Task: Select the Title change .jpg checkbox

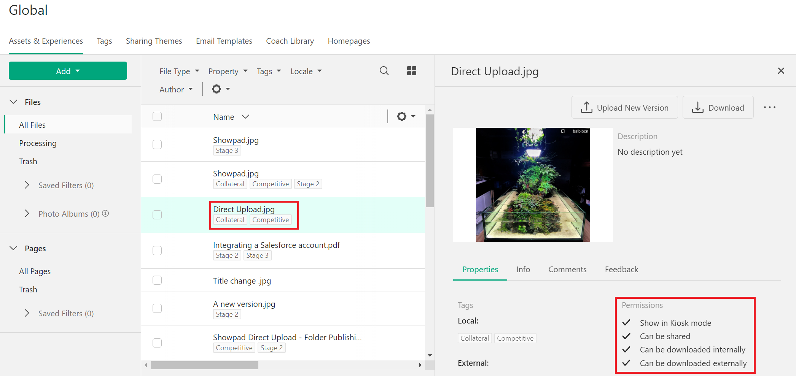Action: (x=157, y=281)
